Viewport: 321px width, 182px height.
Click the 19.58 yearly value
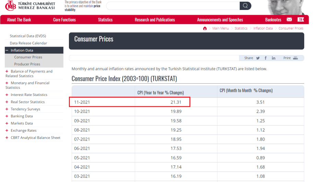pos(176,121)
